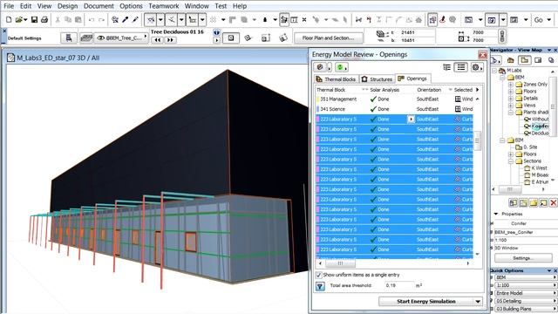Collapse the Properties panel triangle
This screenshot has width=558, height=314.
tap(496, 214)
